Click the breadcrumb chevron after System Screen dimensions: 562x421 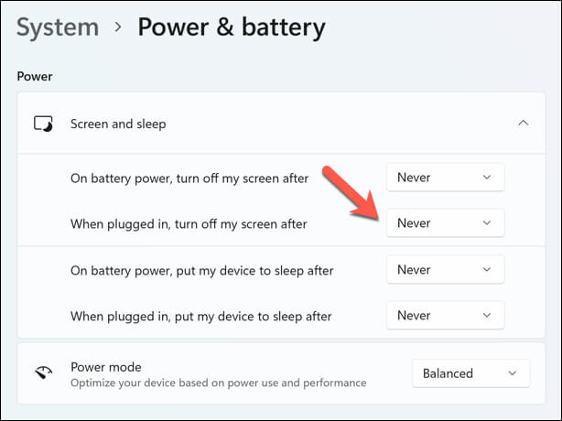(x=117, y=28)
